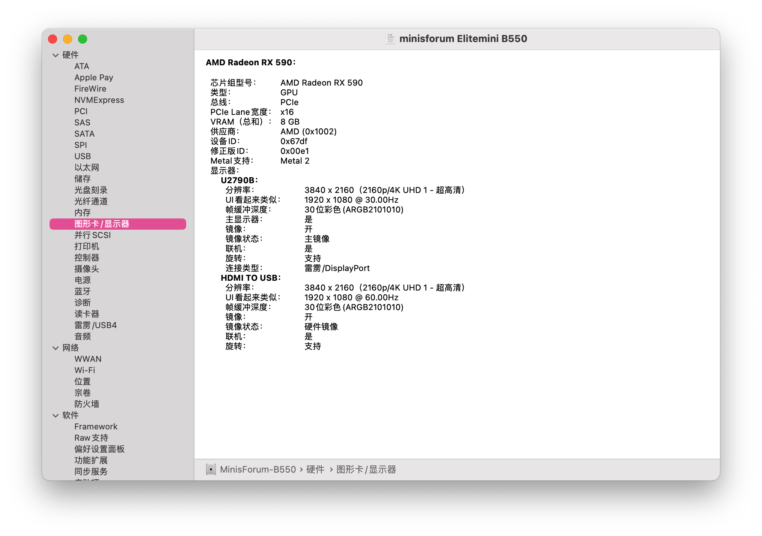This screenshot has height=536, width=762.
Task: Select NVMExpress in the sidebar
Action: [x=99, y=100]
